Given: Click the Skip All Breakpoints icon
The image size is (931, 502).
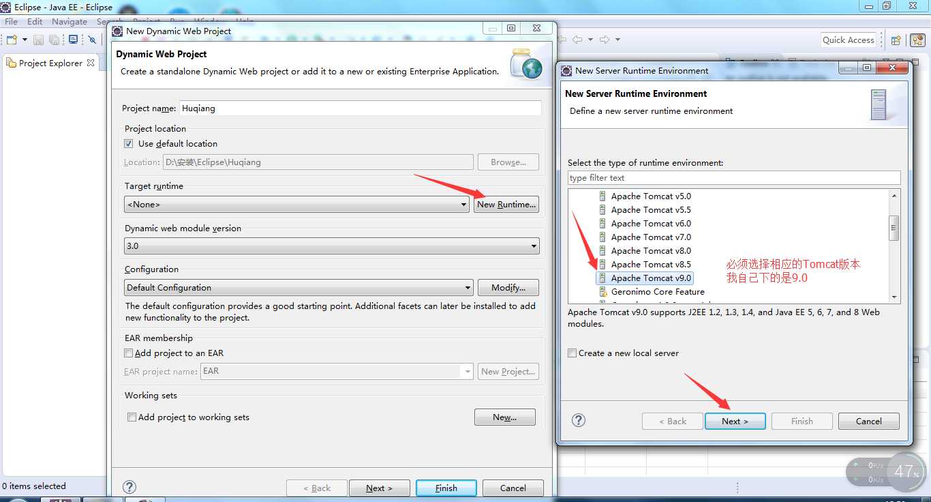Looking at the screenshot, I should coord(93,40).
